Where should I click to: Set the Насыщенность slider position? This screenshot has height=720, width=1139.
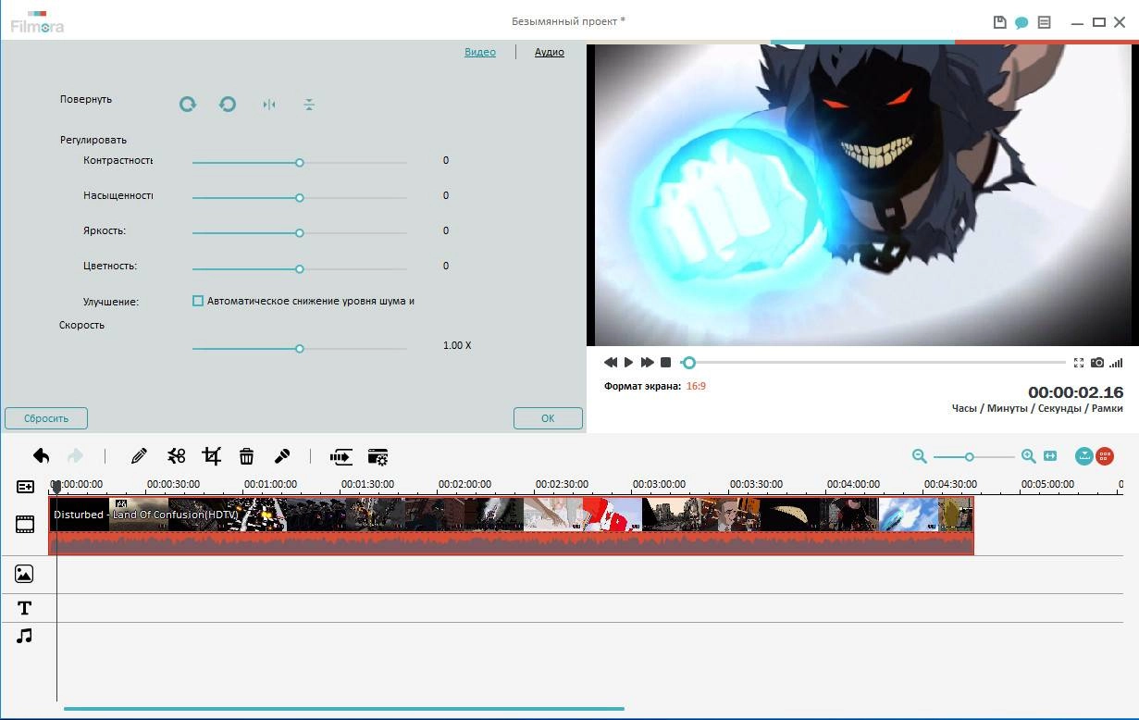click(x=299, y=197)
